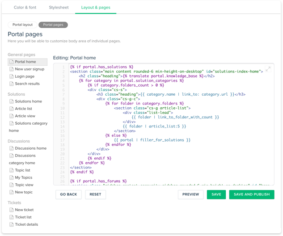The width and height of the screenshot is (283, 236).
Task: Click the New user signup page icon
Action: click(x=12, y=69)
